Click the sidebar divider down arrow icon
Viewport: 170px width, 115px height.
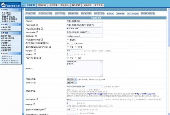point(23,114)
